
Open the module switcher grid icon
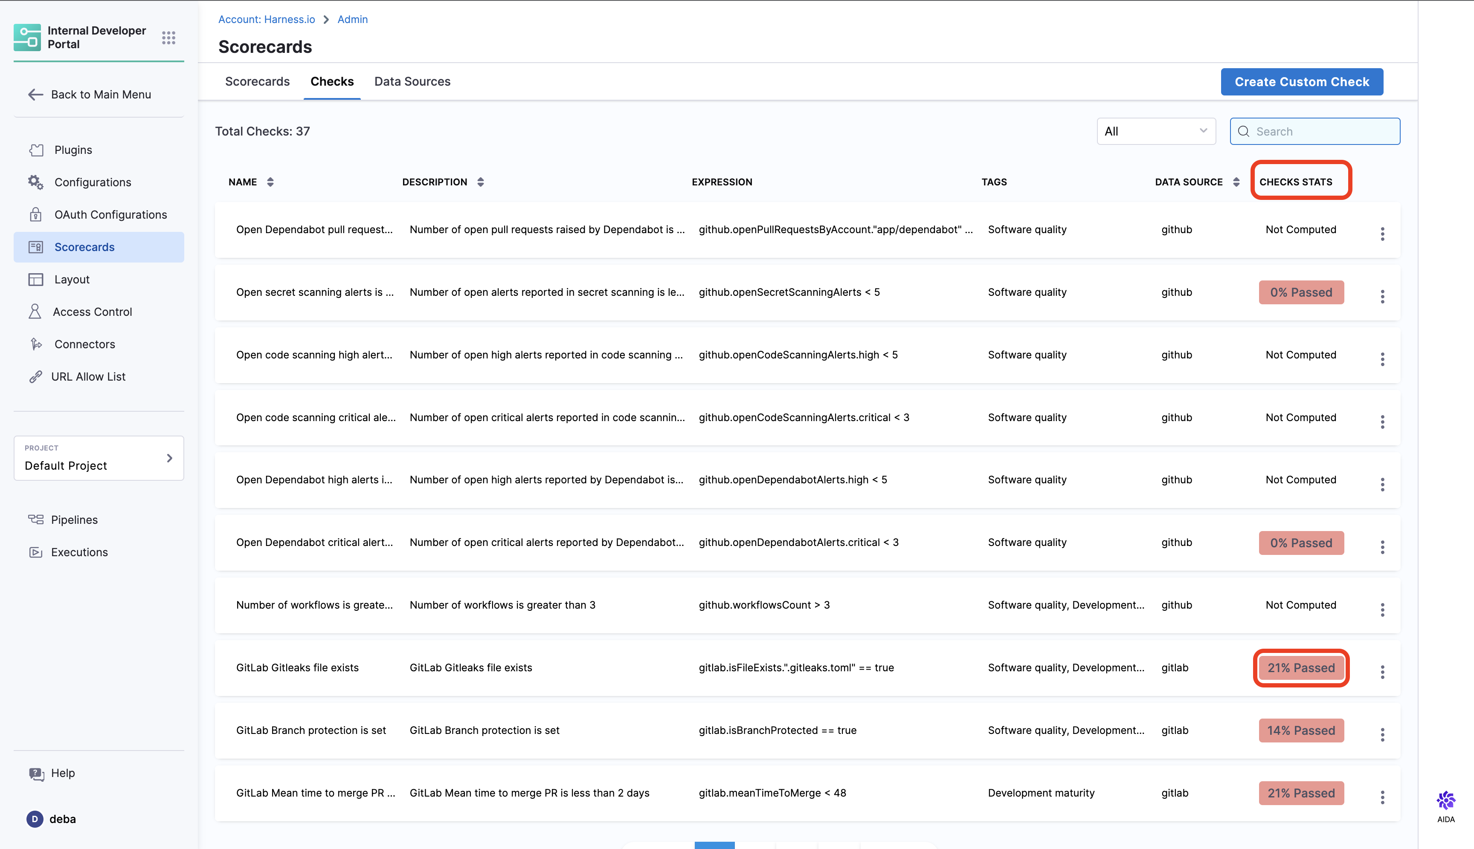coord(168,38)
